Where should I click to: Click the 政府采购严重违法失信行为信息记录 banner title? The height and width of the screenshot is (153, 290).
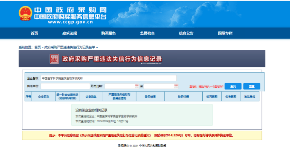pos(112,59)
